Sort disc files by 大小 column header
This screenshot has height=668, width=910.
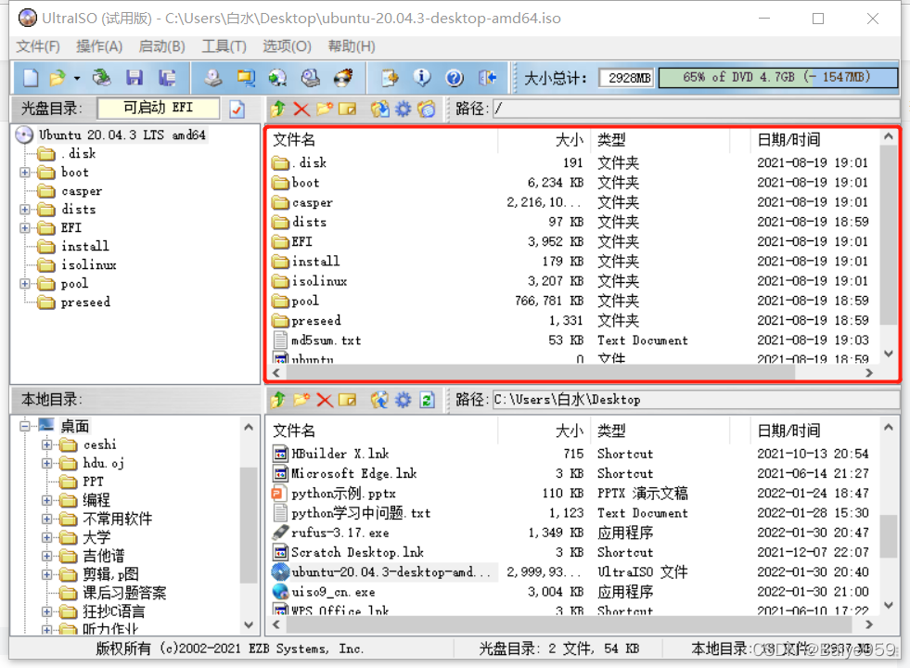coord(545,140)
